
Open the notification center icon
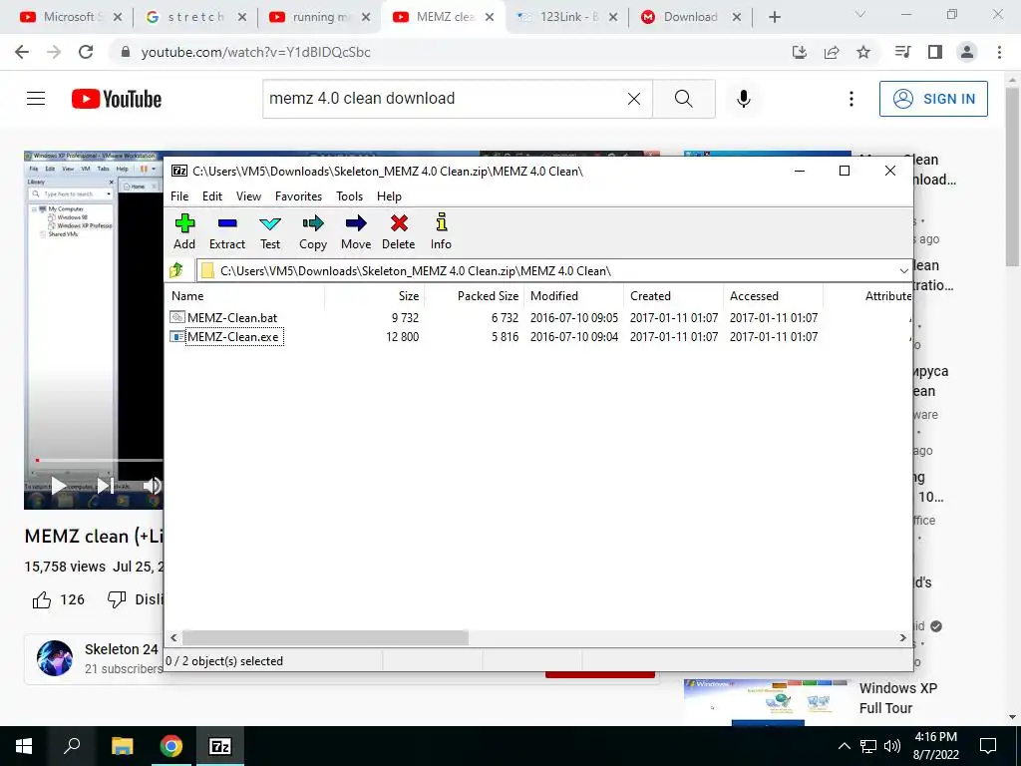click(x=988, y=746)
